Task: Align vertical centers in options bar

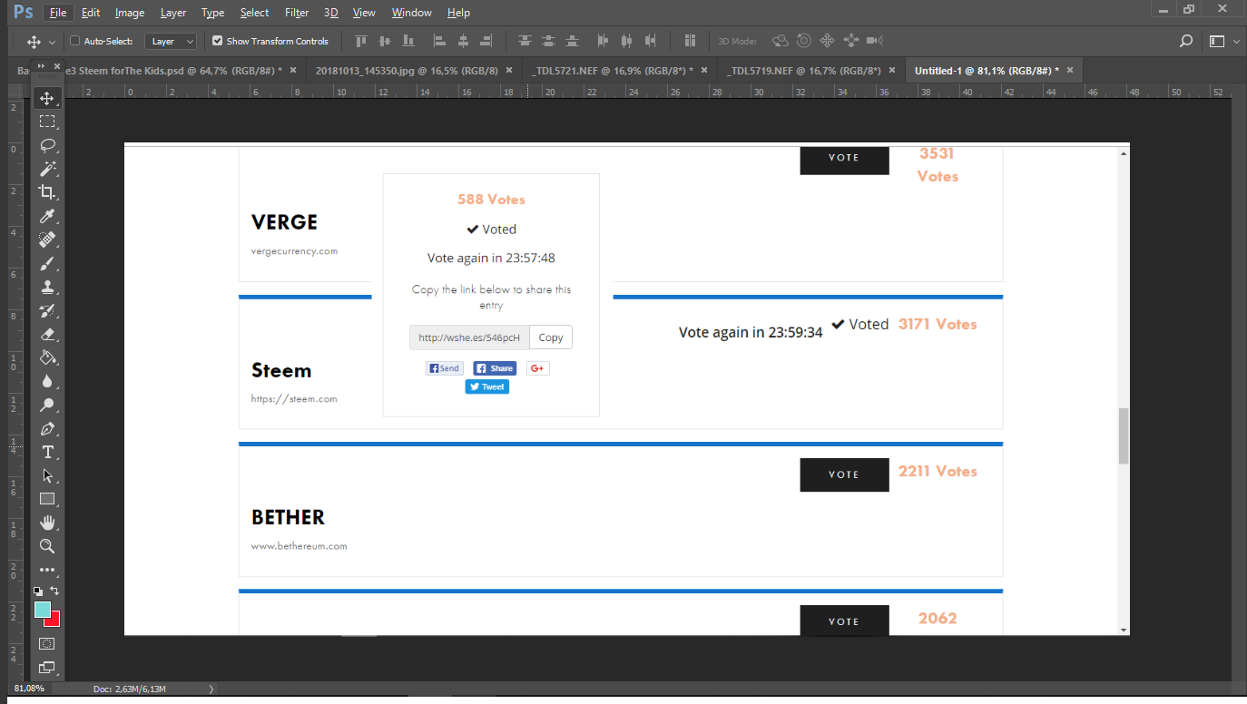Action: point(385,41)
